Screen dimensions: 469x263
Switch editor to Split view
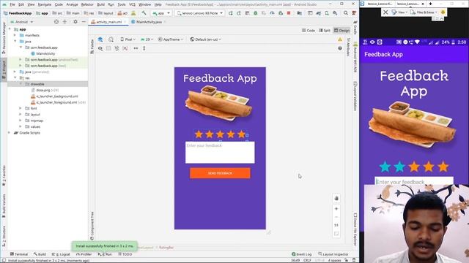pyautogui.click(x=325, y=31)
